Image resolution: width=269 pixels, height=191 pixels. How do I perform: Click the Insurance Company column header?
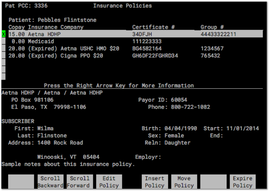[x=55, y=27]
